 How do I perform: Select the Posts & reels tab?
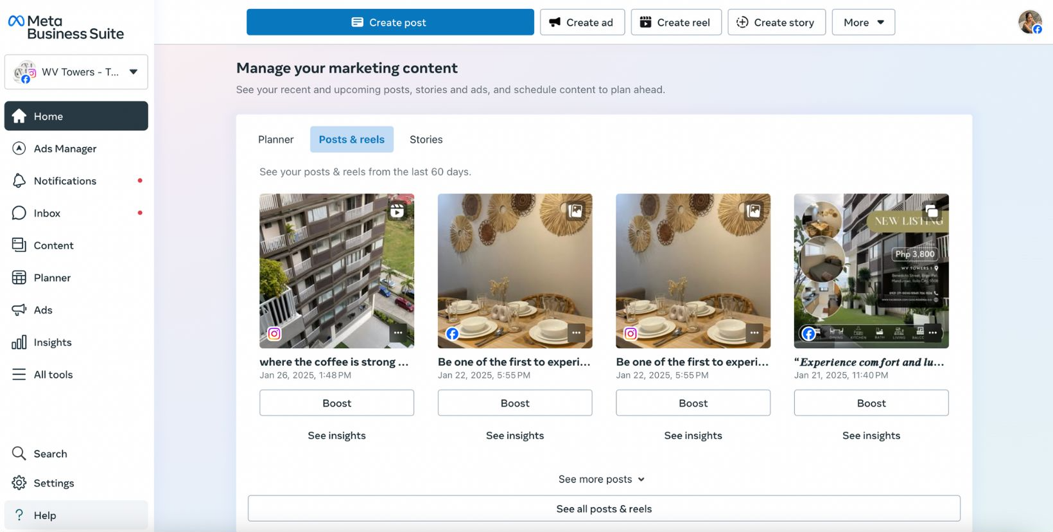coord(352,139)
